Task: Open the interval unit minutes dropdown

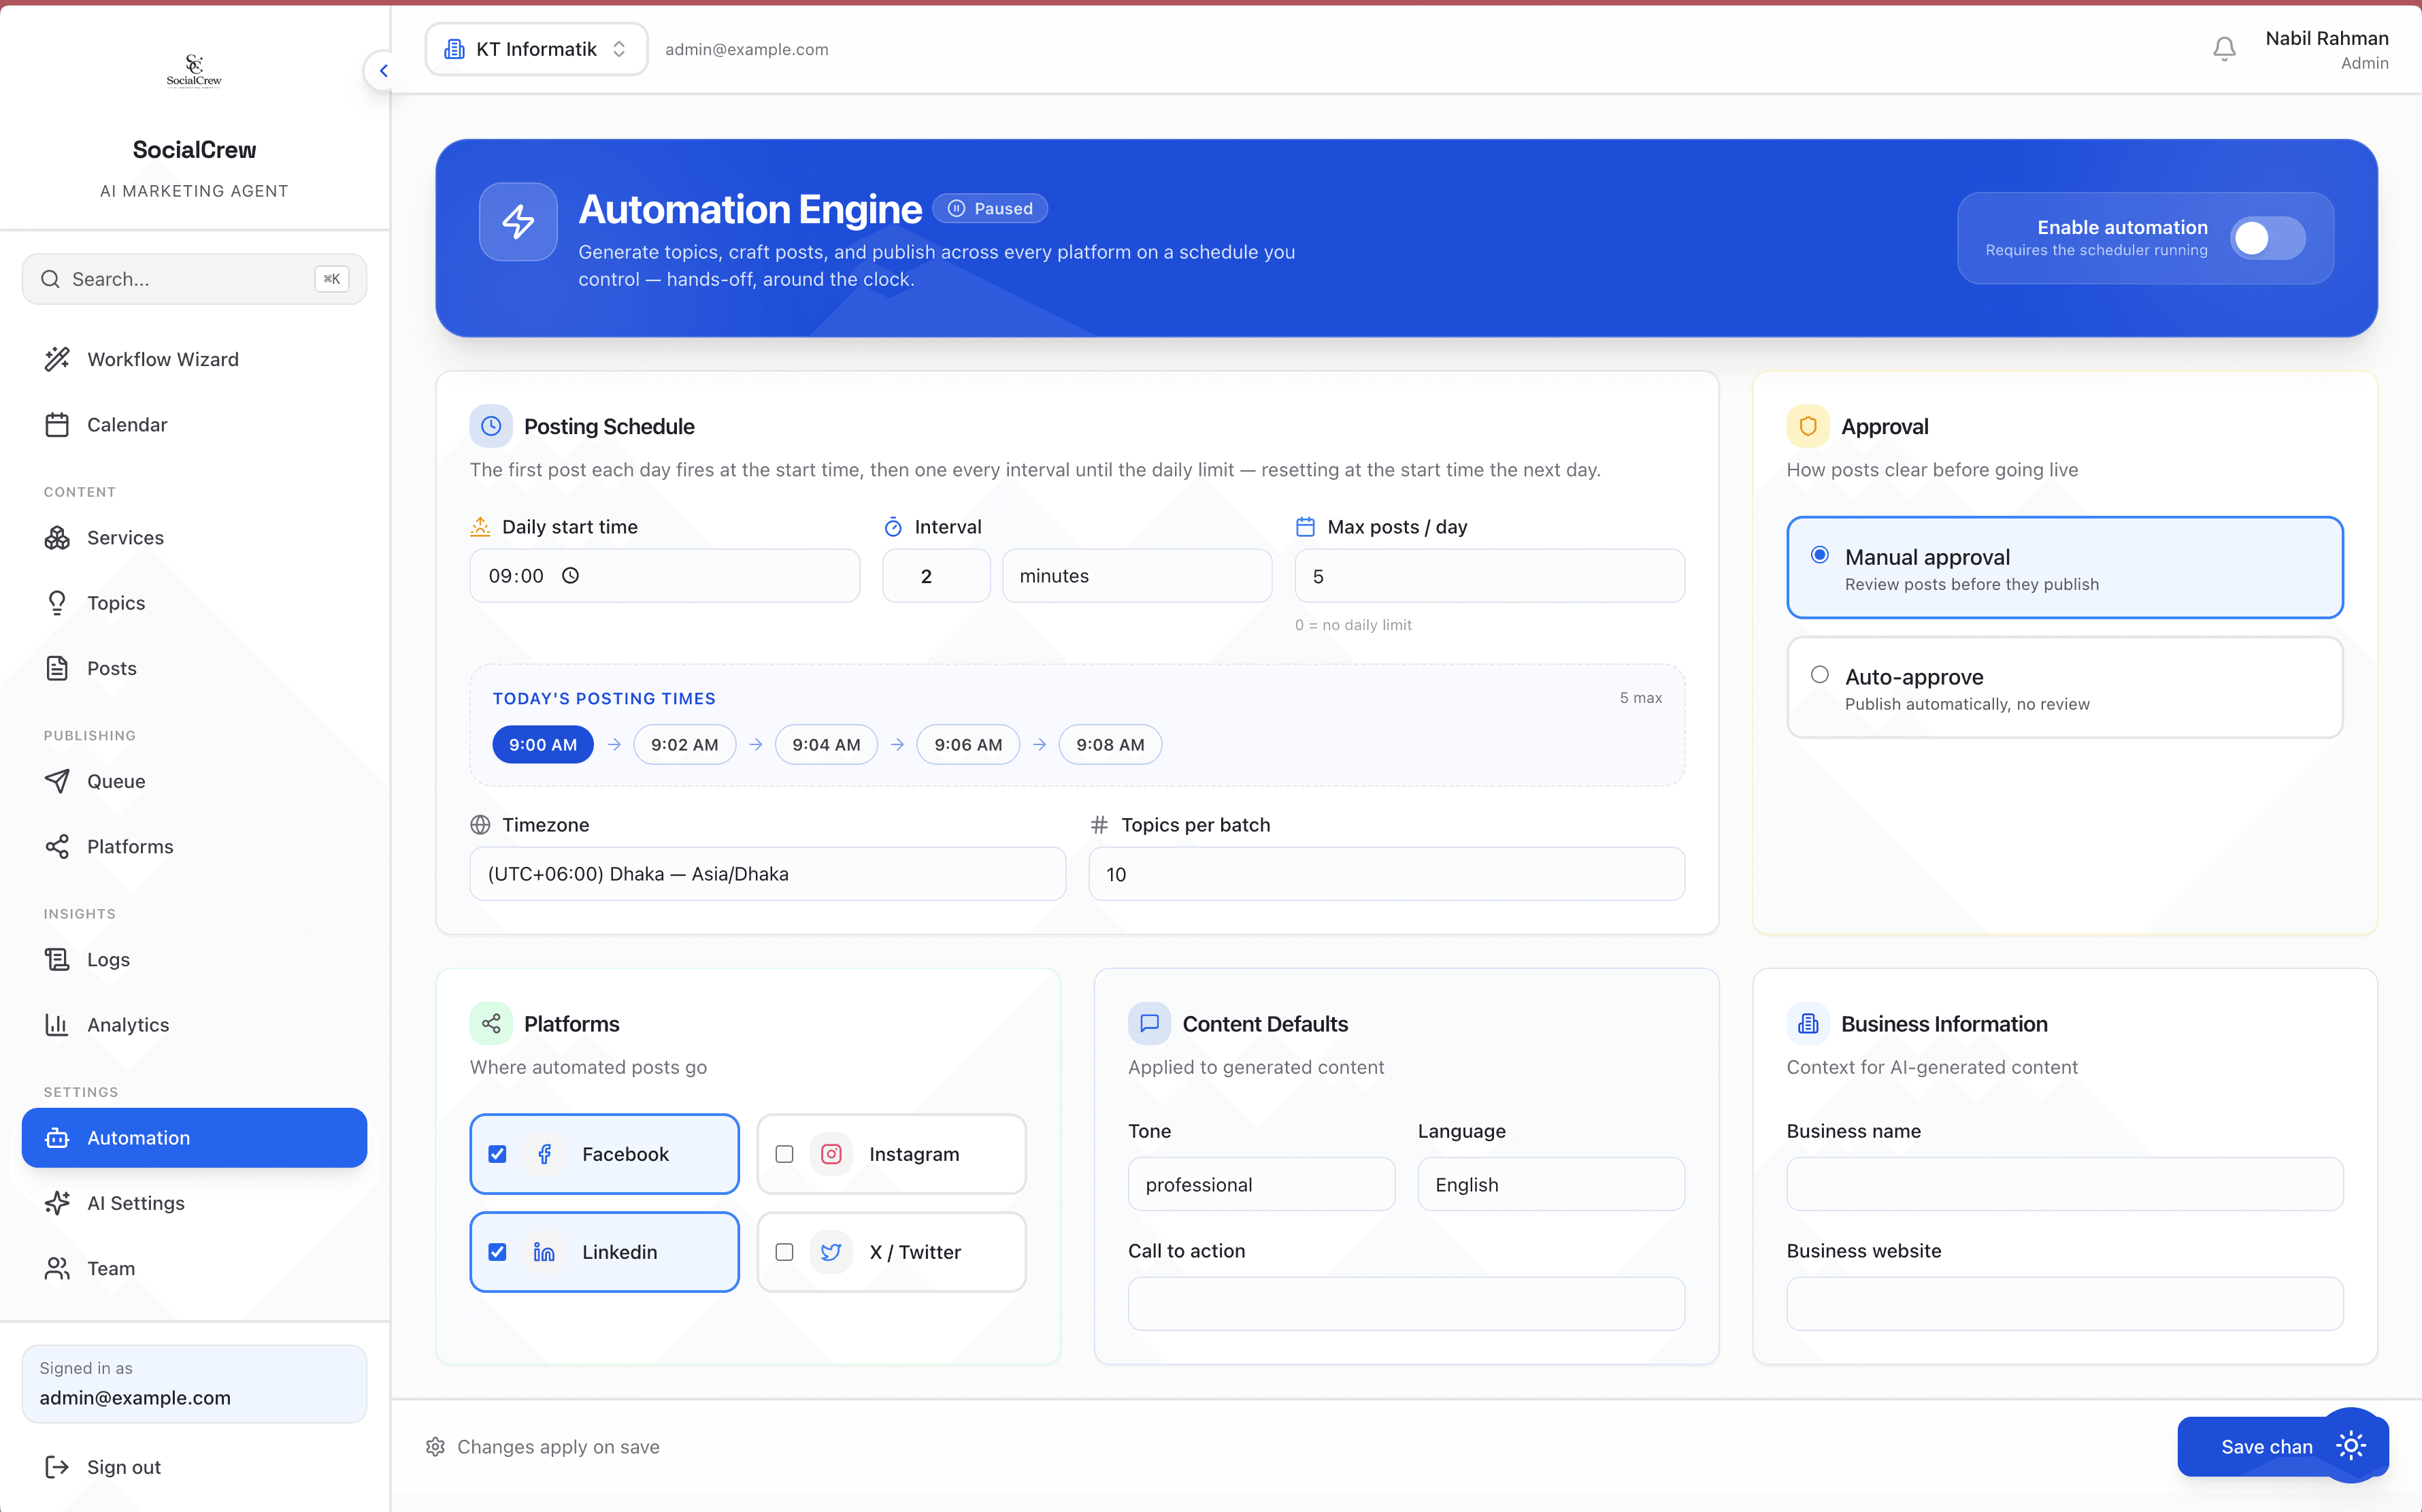Action: tap(1137, 576)
